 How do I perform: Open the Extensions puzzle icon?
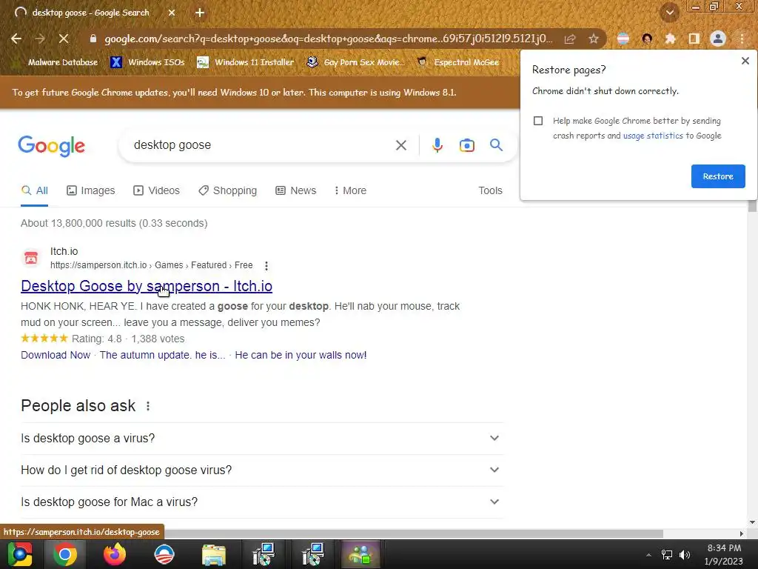[x=670, y=39]
